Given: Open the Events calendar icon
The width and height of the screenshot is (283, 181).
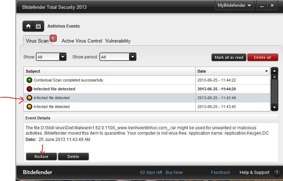Looking at the screenshot, I should pyautogui.click(x=38, y=26).
